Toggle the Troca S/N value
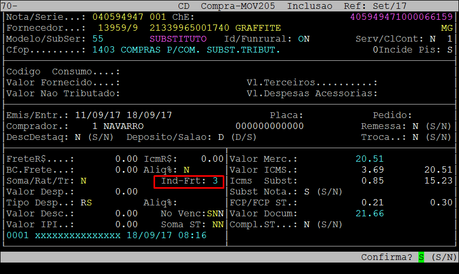 click(415, 137)
